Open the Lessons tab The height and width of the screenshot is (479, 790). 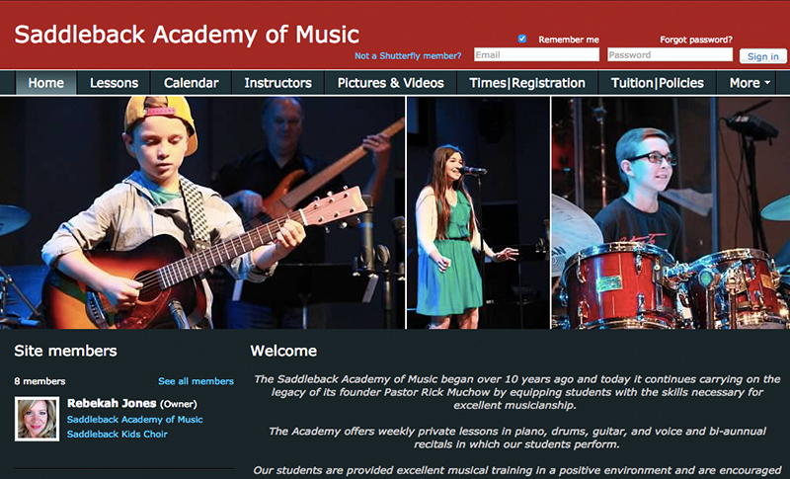114,83
